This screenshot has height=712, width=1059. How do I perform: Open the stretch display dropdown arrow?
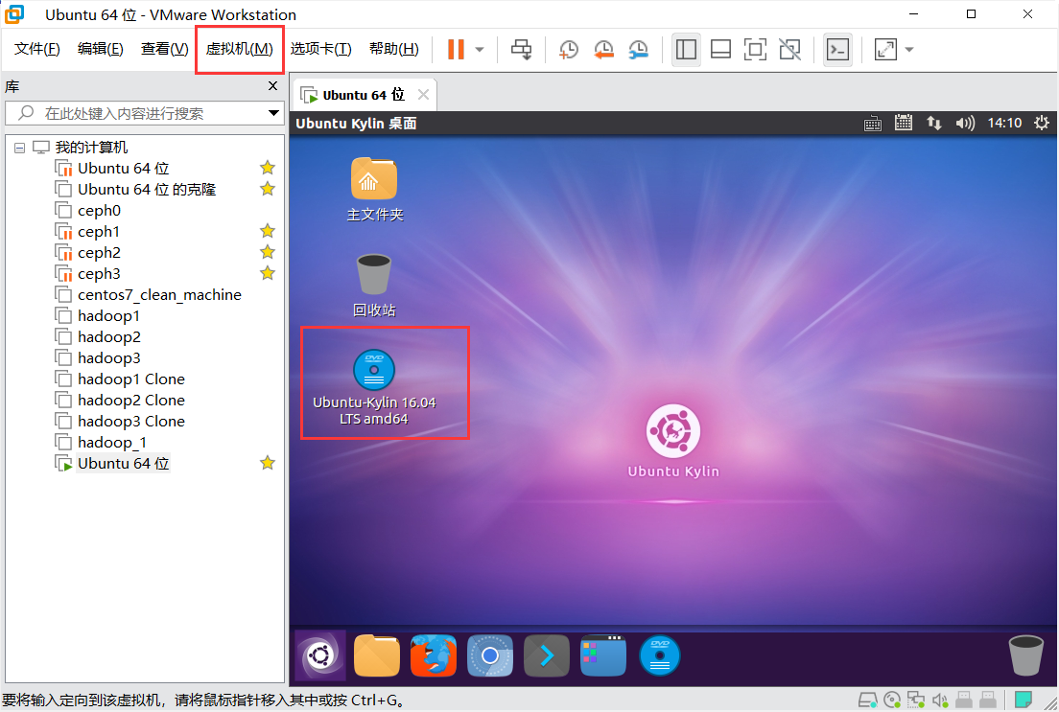pos(909,49)
